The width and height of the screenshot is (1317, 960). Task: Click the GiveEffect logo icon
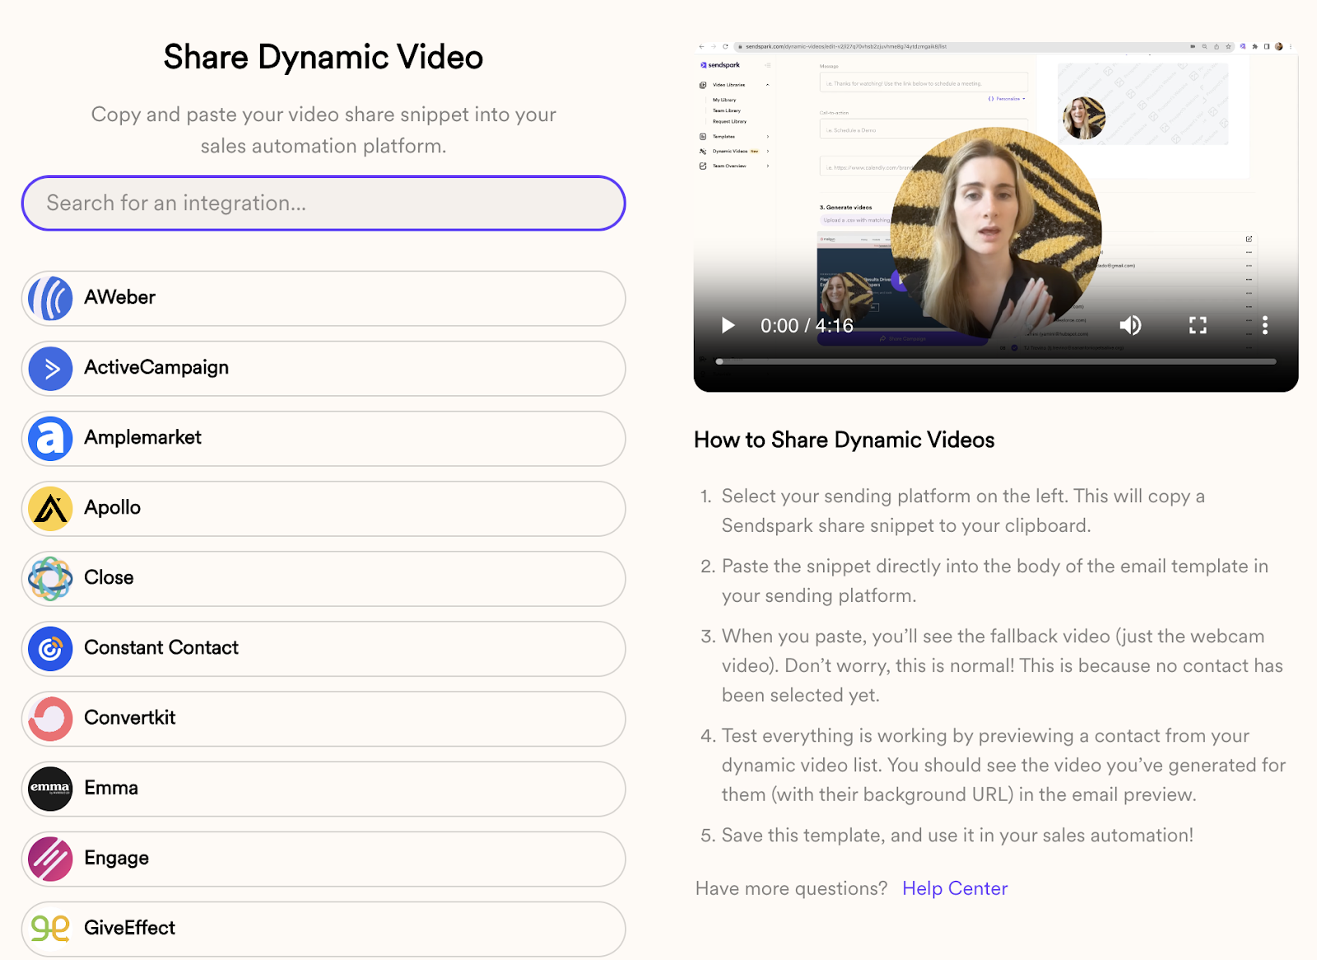coord(50,929)
